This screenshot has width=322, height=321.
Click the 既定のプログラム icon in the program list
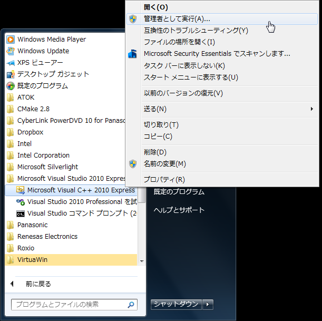click(x=11, y=86)
